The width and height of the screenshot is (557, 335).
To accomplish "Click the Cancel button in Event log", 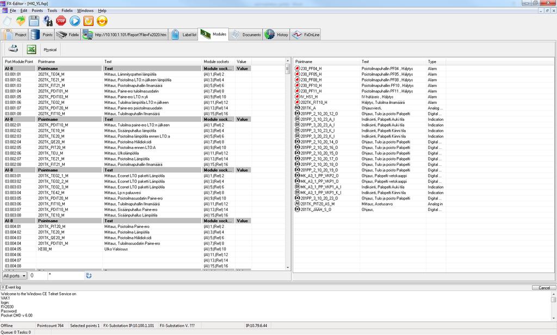I will [544, 288].
